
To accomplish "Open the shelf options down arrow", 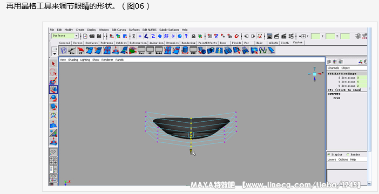I will [x=55, y=54].
